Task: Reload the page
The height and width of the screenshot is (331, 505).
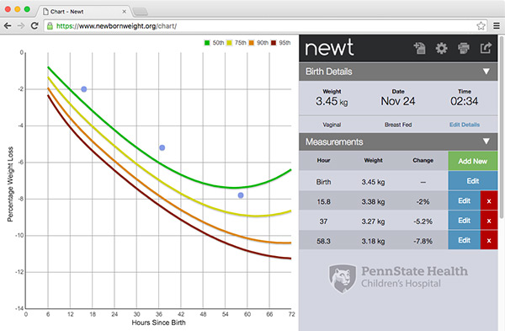Action: [35, 26]
